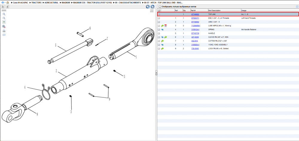Click blue replaces arrow on YOKE ASSEMBLY row
Image resolution: width=299 pixels, height=141 pixels.
click(162, 45)
